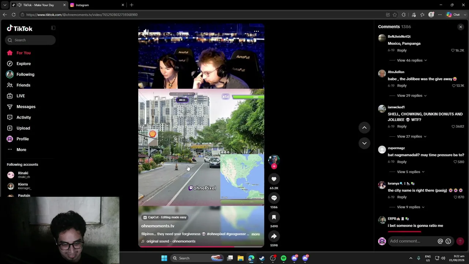Like AhnJieRen's Jollibee comment
The height and width of the screenshot is (264, 469).
pyautogui.click(x=454, y=86)
